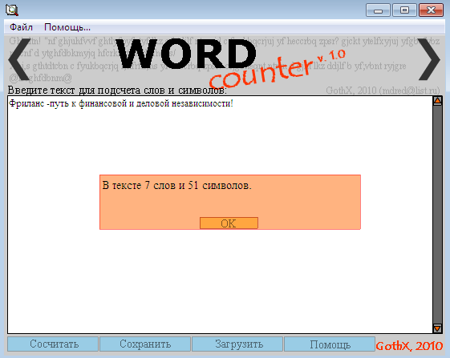Click the Помощь button at the bottom

tap(330, 344)
